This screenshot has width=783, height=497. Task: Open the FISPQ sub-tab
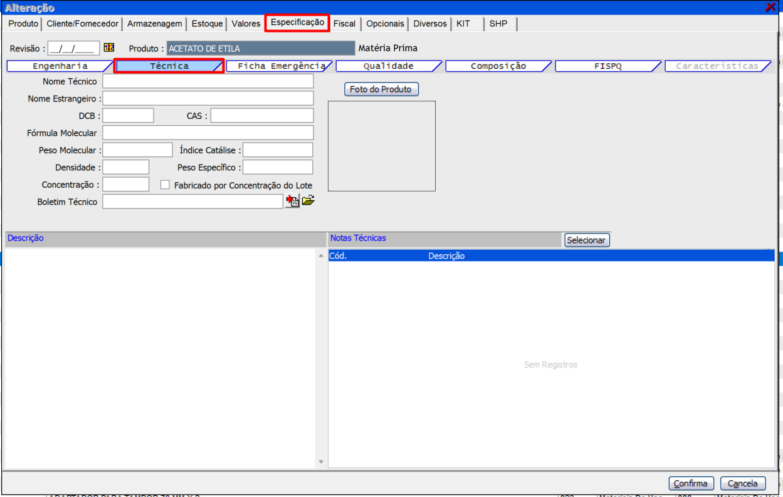coord(607,66)
